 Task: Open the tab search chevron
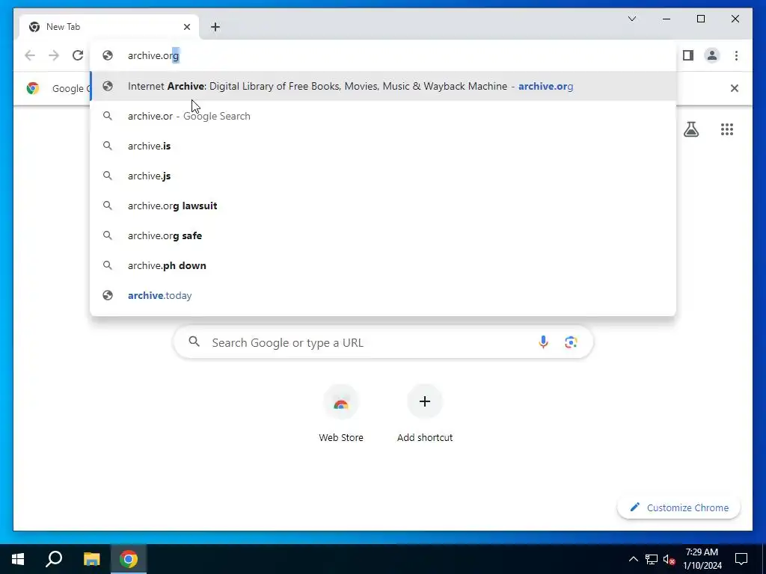pyautogui.click(x=631, y=19)
